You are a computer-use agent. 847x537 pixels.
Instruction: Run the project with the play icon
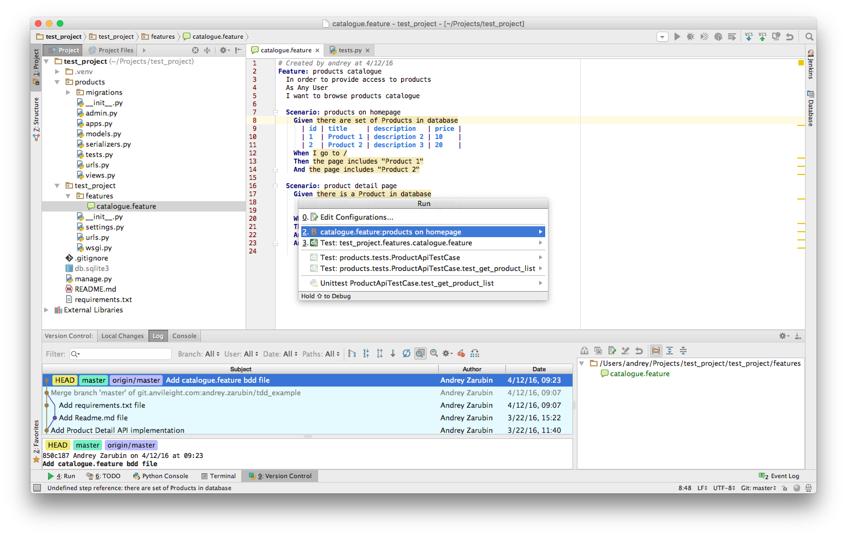677,37
